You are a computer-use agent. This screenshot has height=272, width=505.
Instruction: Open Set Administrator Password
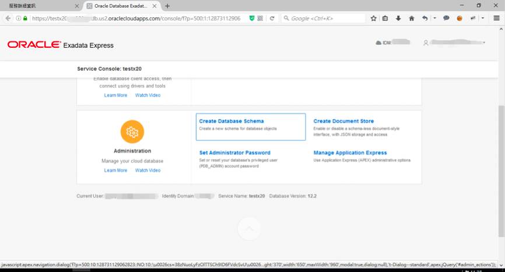235,153
